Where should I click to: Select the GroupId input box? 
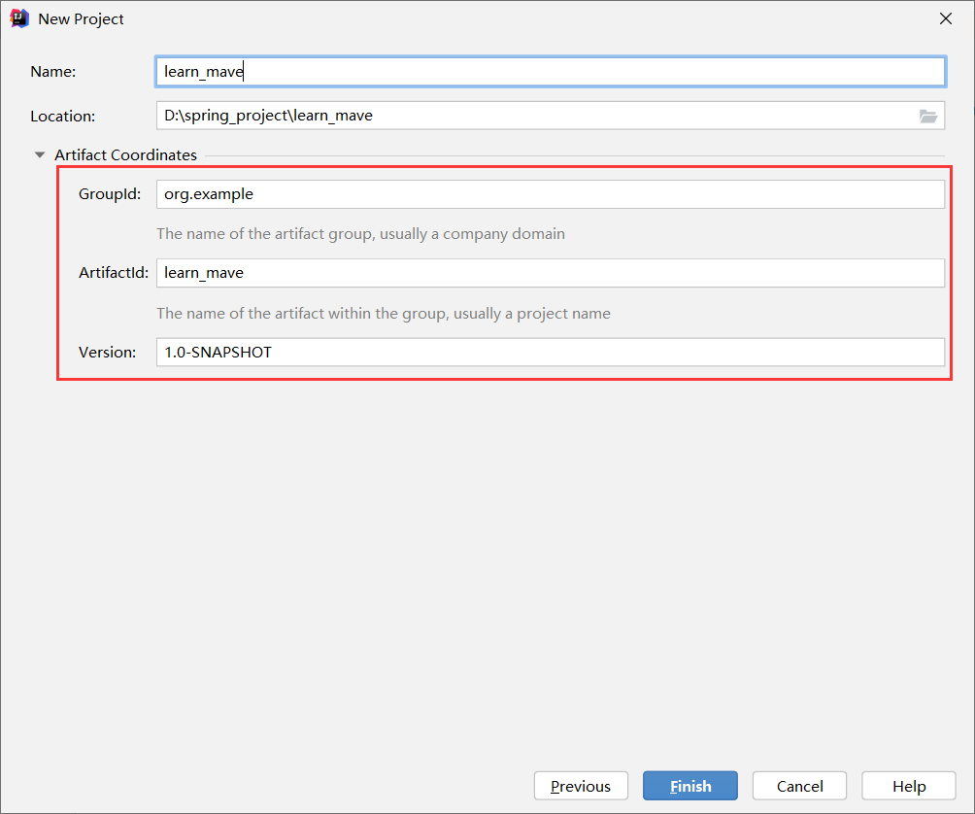550,194
